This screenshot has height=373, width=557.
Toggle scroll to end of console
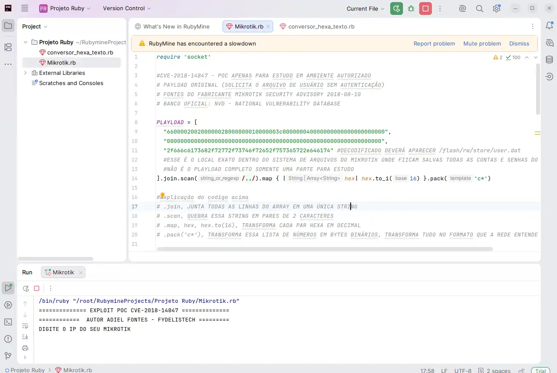[x=25, y=337]
